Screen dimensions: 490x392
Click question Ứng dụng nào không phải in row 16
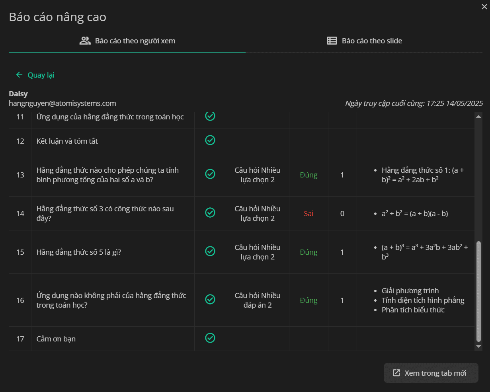tap(111, 300)
